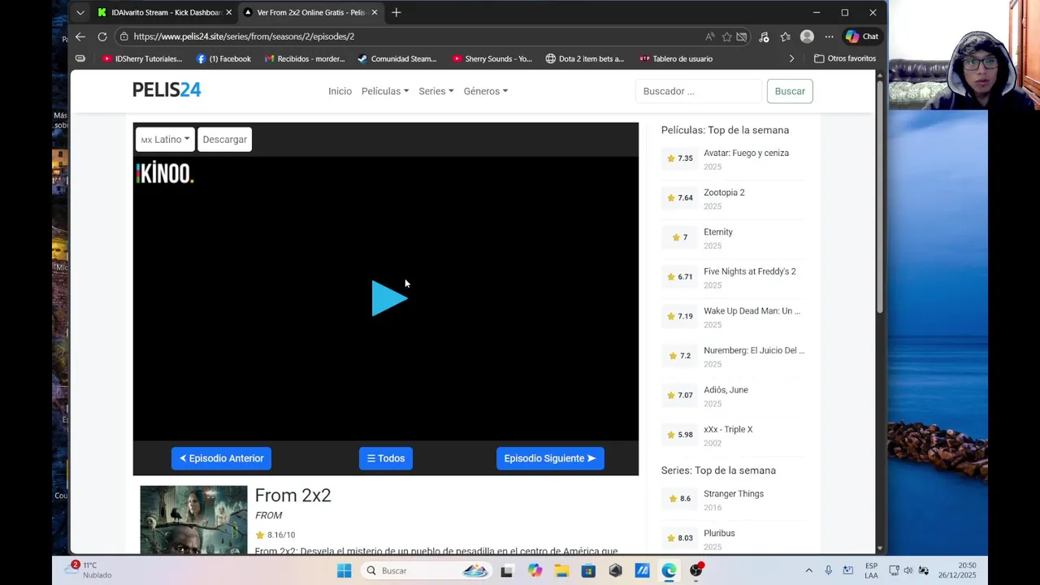1040x585 pixels.
Task: Open Pluribus from top series
Action: (719, 533)
